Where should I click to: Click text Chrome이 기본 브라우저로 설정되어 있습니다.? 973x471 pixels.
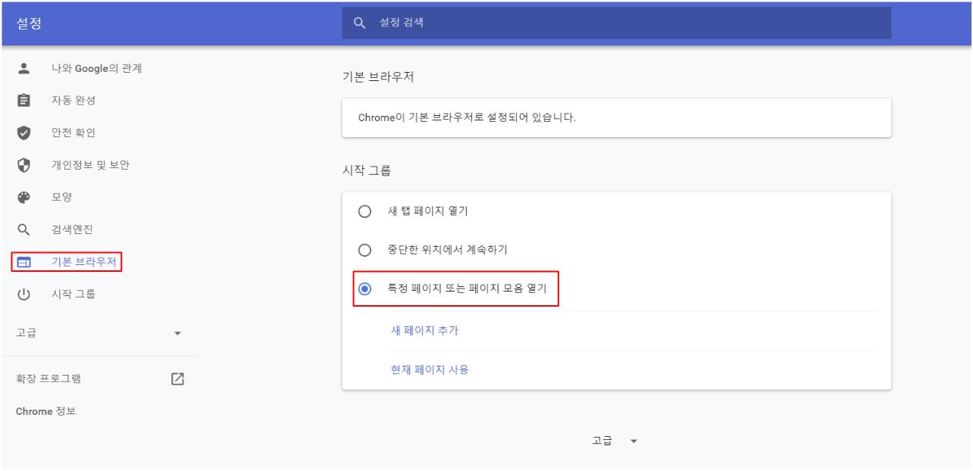click(x=467, y=118)
